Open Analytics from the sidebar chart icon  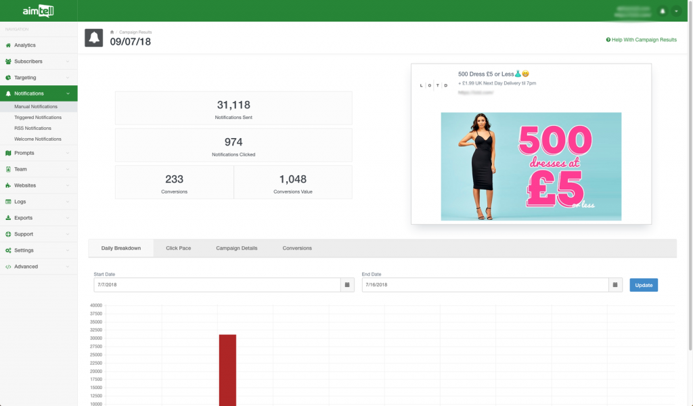(9, 46)
